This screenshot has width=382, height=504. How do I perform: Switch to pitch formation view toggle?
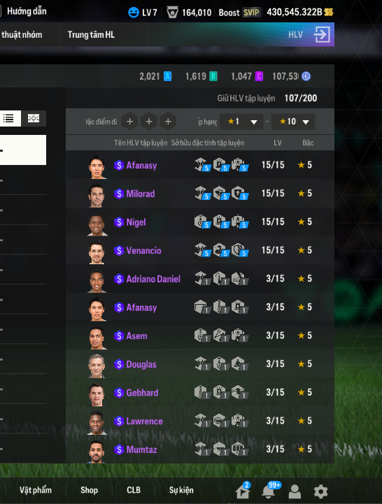coord(34,118)
